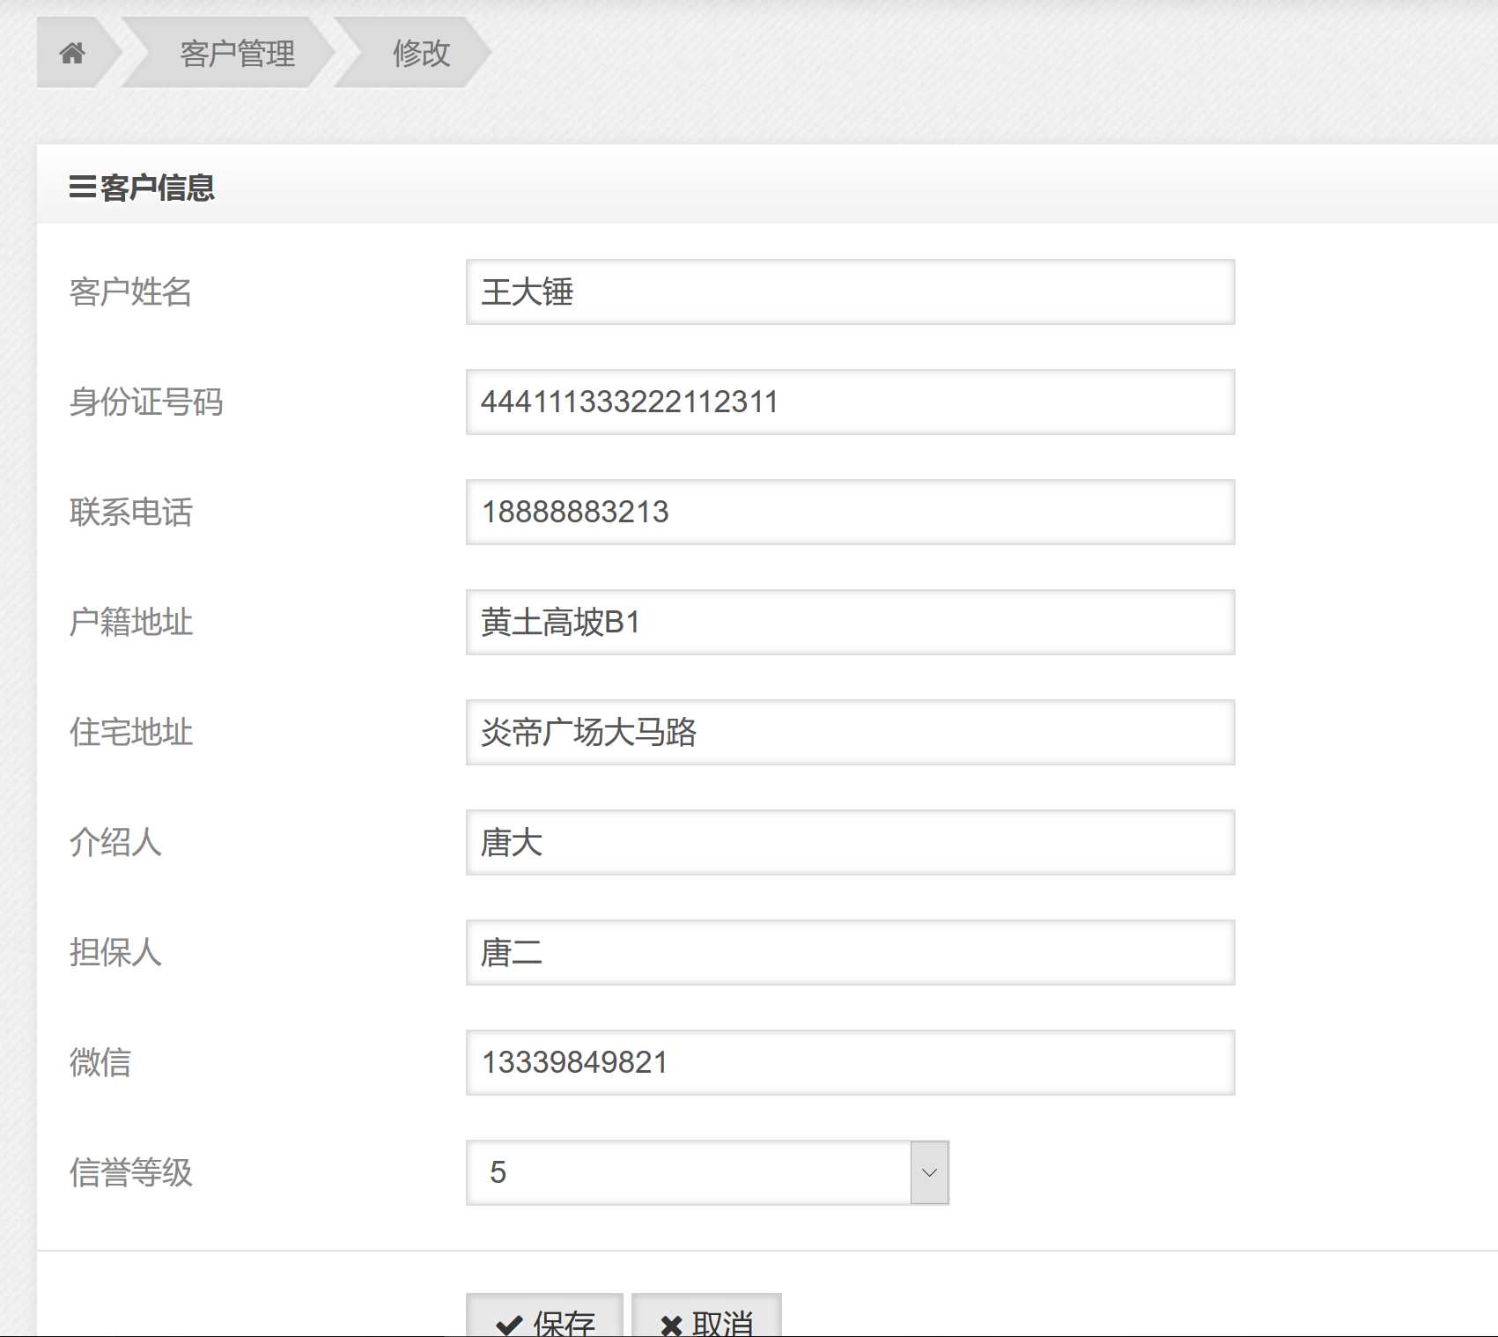The height and width of the screenshot is (1337, 1498).
Task: Go to home via breadcrumb house icon
Action: [72, 53]
